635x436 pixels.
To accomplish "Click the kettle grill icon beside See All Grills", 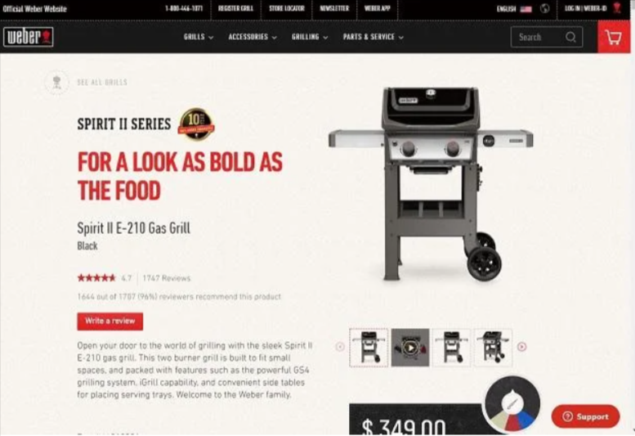I will (x=56, y=83).
